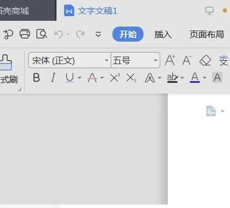This screenshot has height=208, width=230.
Task: Select the 页面布局 ribbon tab
Action: 207,35
